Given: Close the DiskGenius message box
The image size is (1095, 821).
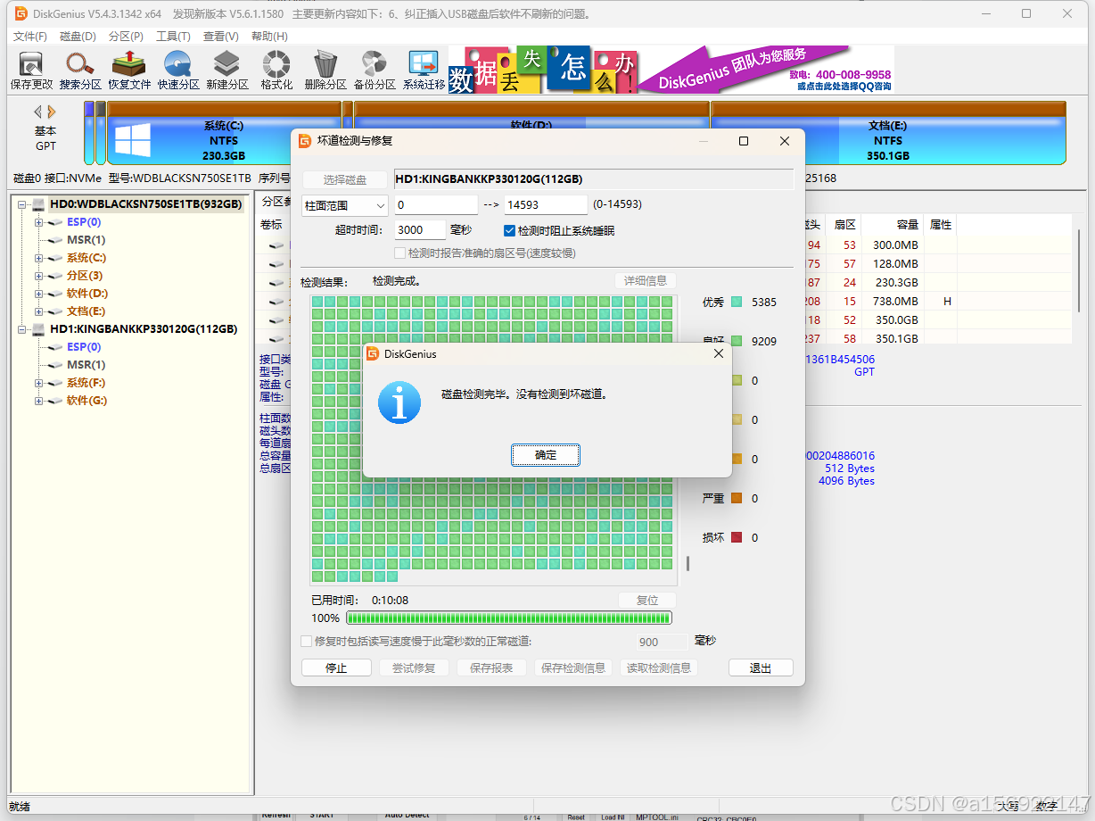Looking at the screenshot, I should tap(719, 353).
